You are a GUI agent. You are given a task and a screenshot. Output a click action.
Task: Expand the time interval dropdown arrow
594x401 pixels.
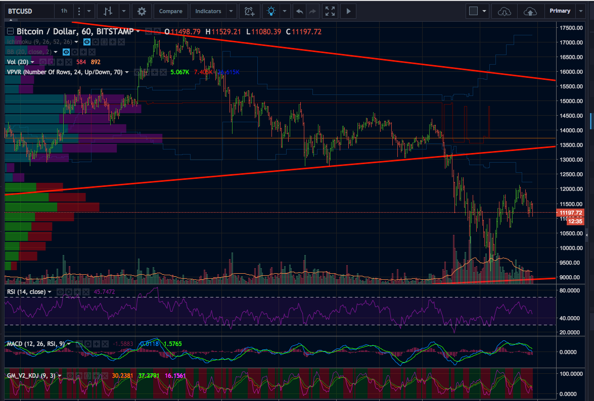point(89,11)
